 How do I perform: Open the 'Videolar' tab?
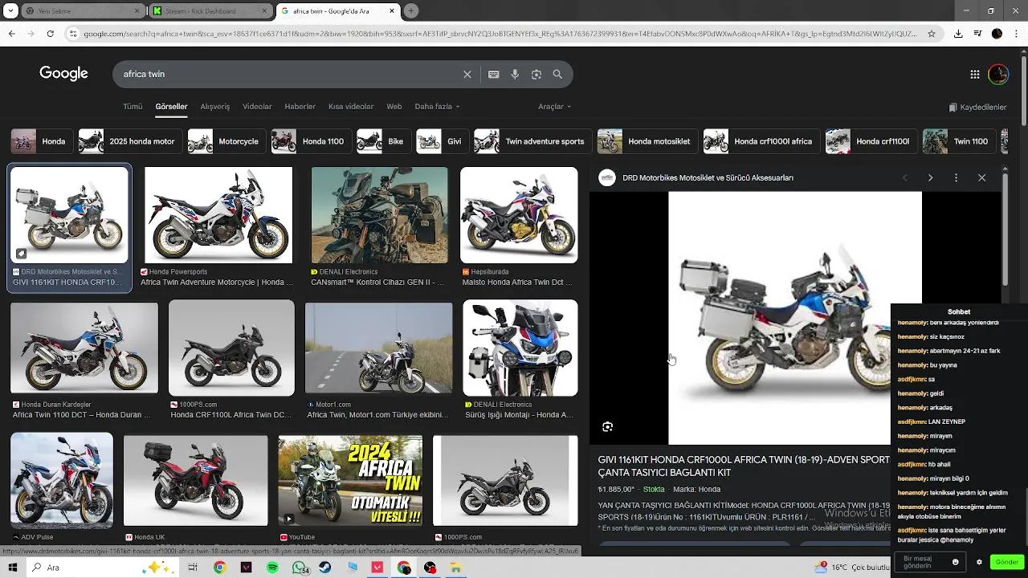pyautogui.click(x=257, y=107)
